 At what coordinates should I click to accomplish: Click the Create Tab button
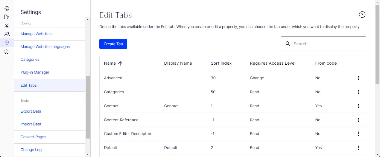point(113,44)
